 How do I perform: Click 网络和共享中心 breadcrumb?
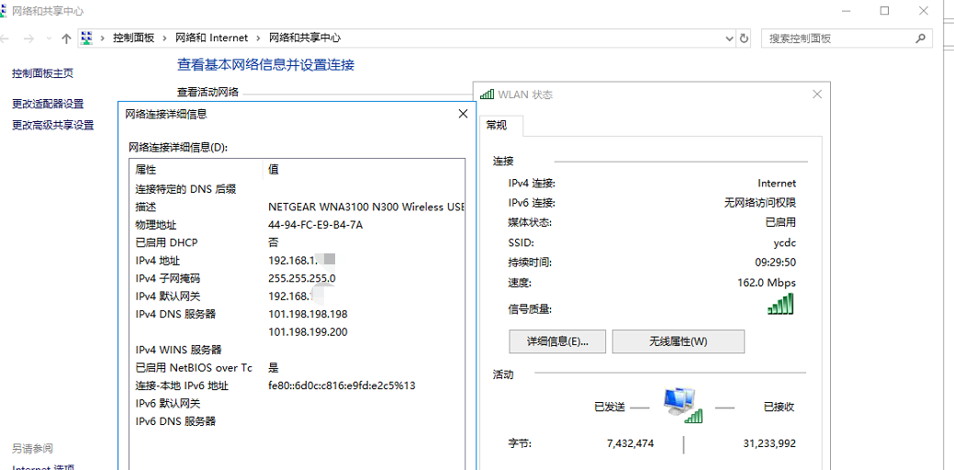click(305, 38)
